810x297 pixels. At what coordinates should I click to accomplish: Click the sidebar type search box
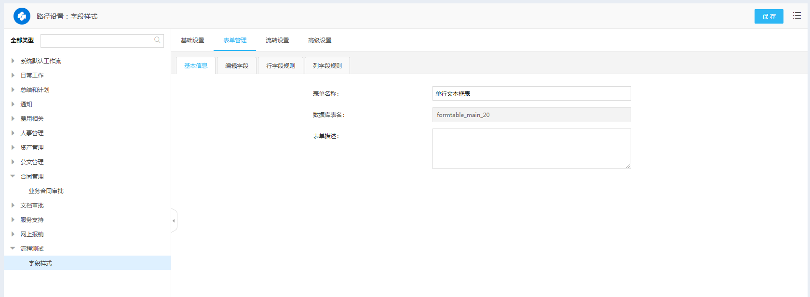click(96, 41)
